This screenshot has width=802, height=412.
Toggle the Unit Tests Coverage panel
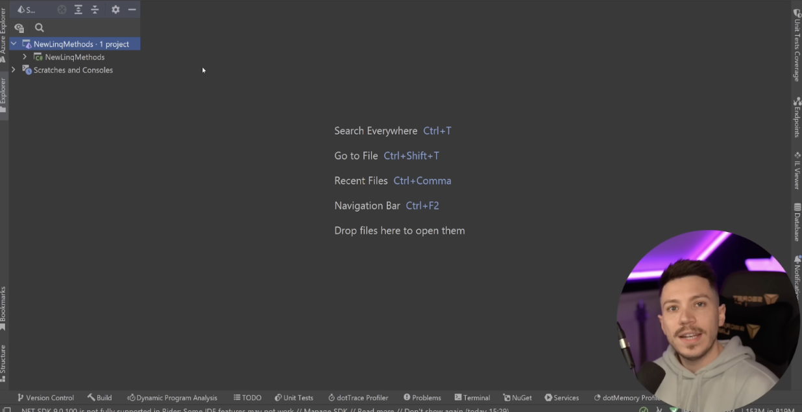[x=797, y=45]
